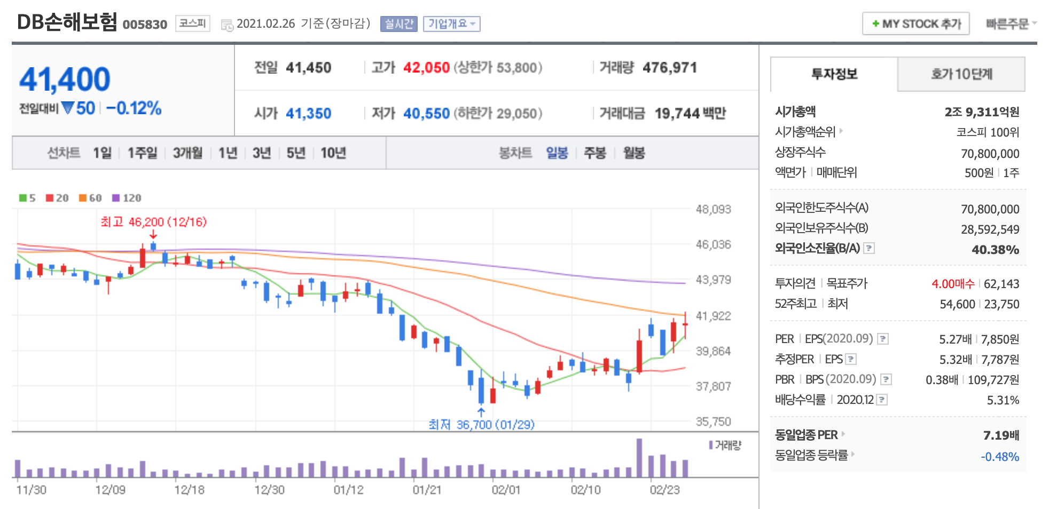Click the 저가 value 40,550

tap(426, 114)
